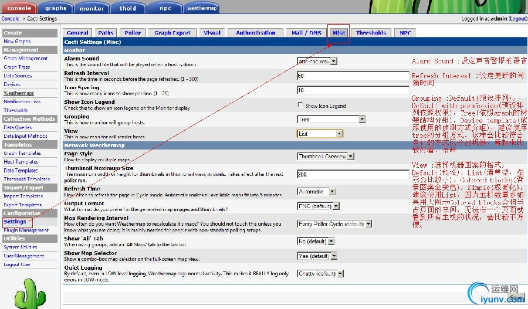Open the Show Map Selector dropdown

[317, 256]
